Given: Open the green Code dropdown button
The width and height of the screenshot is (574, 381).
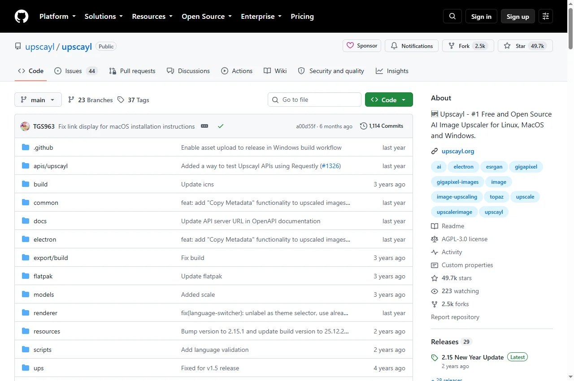Looking at the screenshot, I should [x=389, y=100].
